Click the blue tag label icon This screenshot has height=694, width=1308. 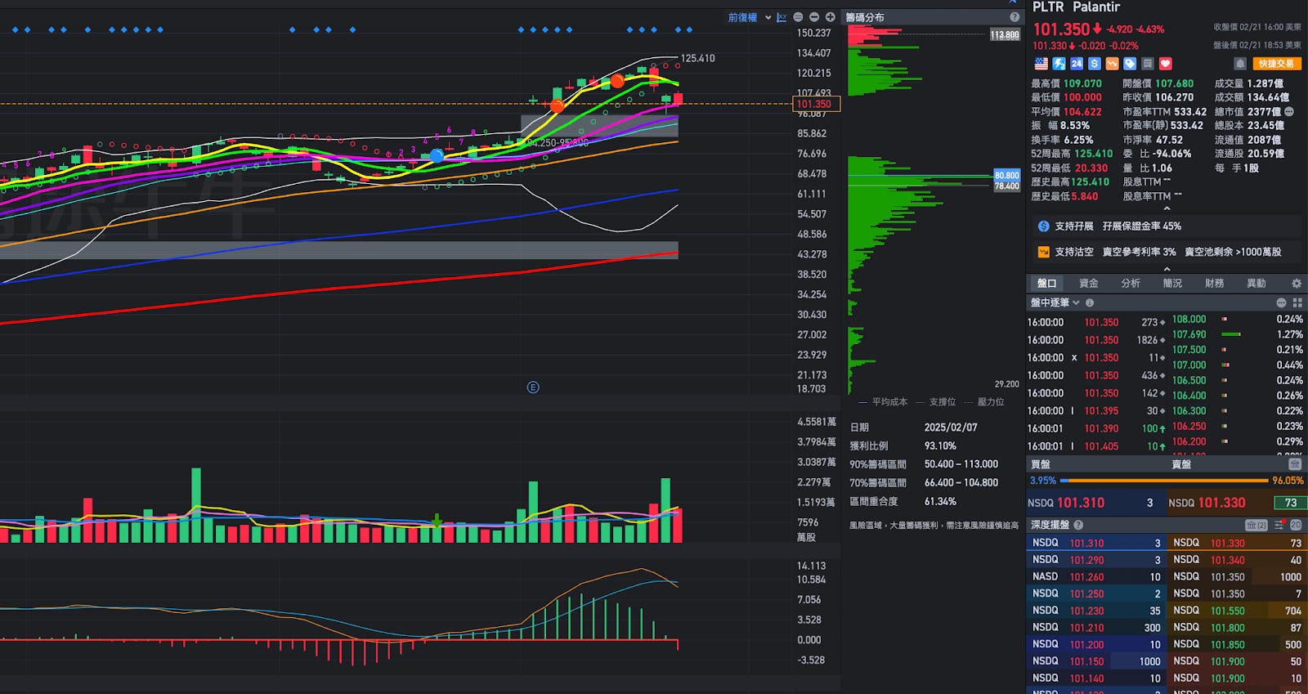coord(1130,64)
